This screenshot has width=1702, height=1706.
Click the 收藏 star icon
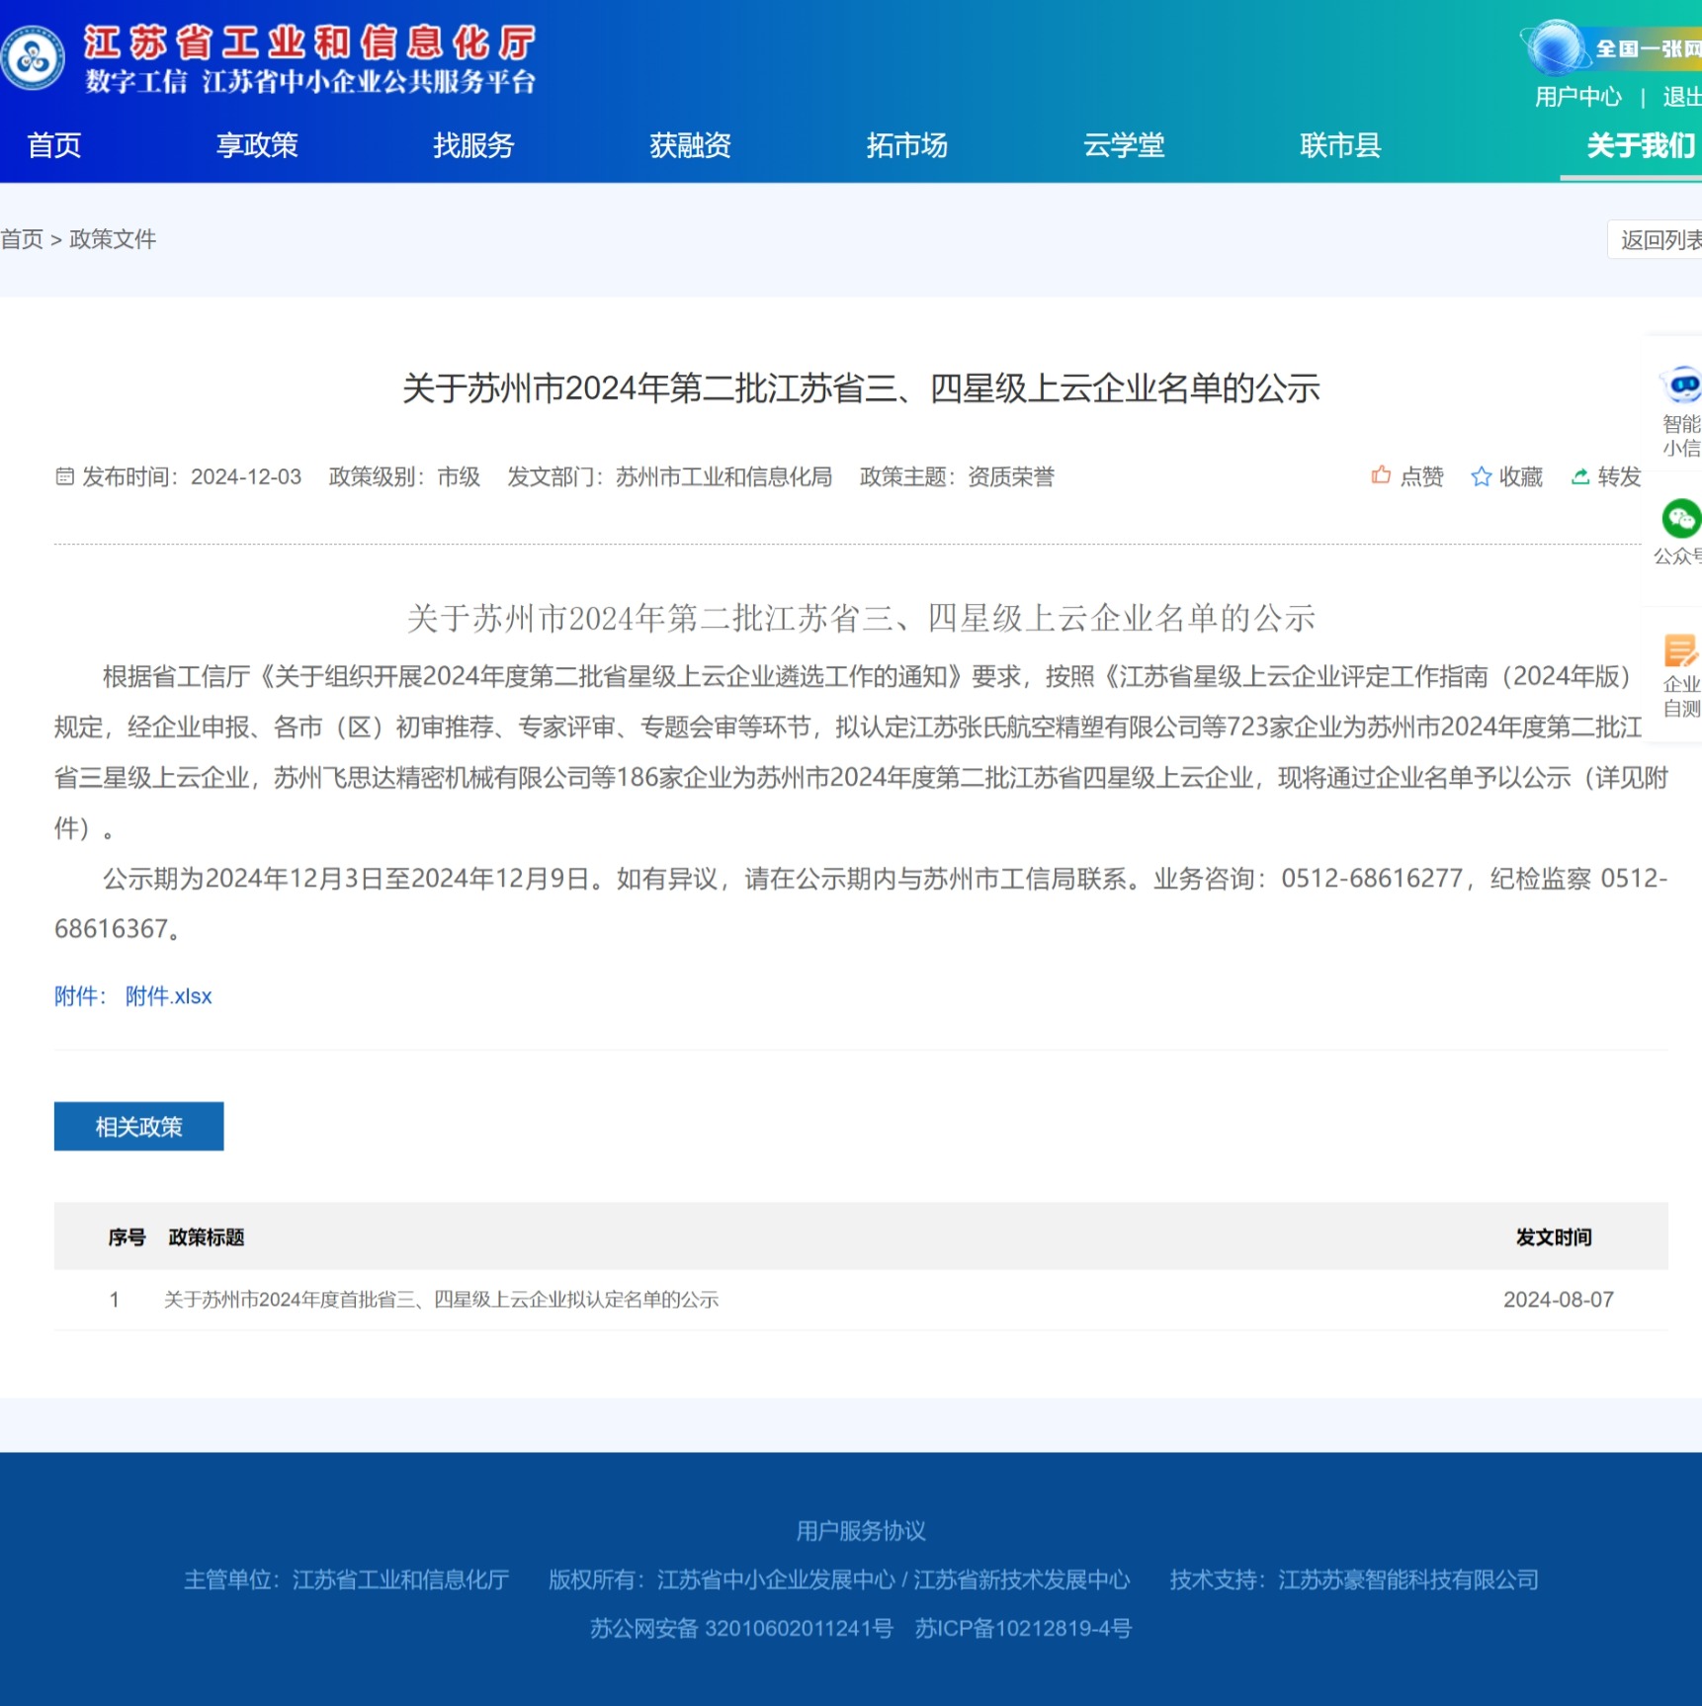tap(1481, 477)
